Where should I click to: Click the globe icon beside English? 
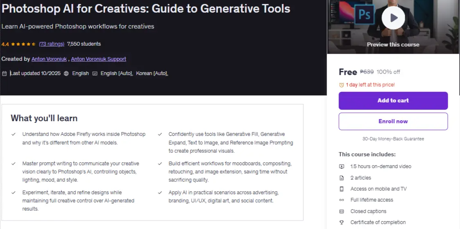(66, 73)
